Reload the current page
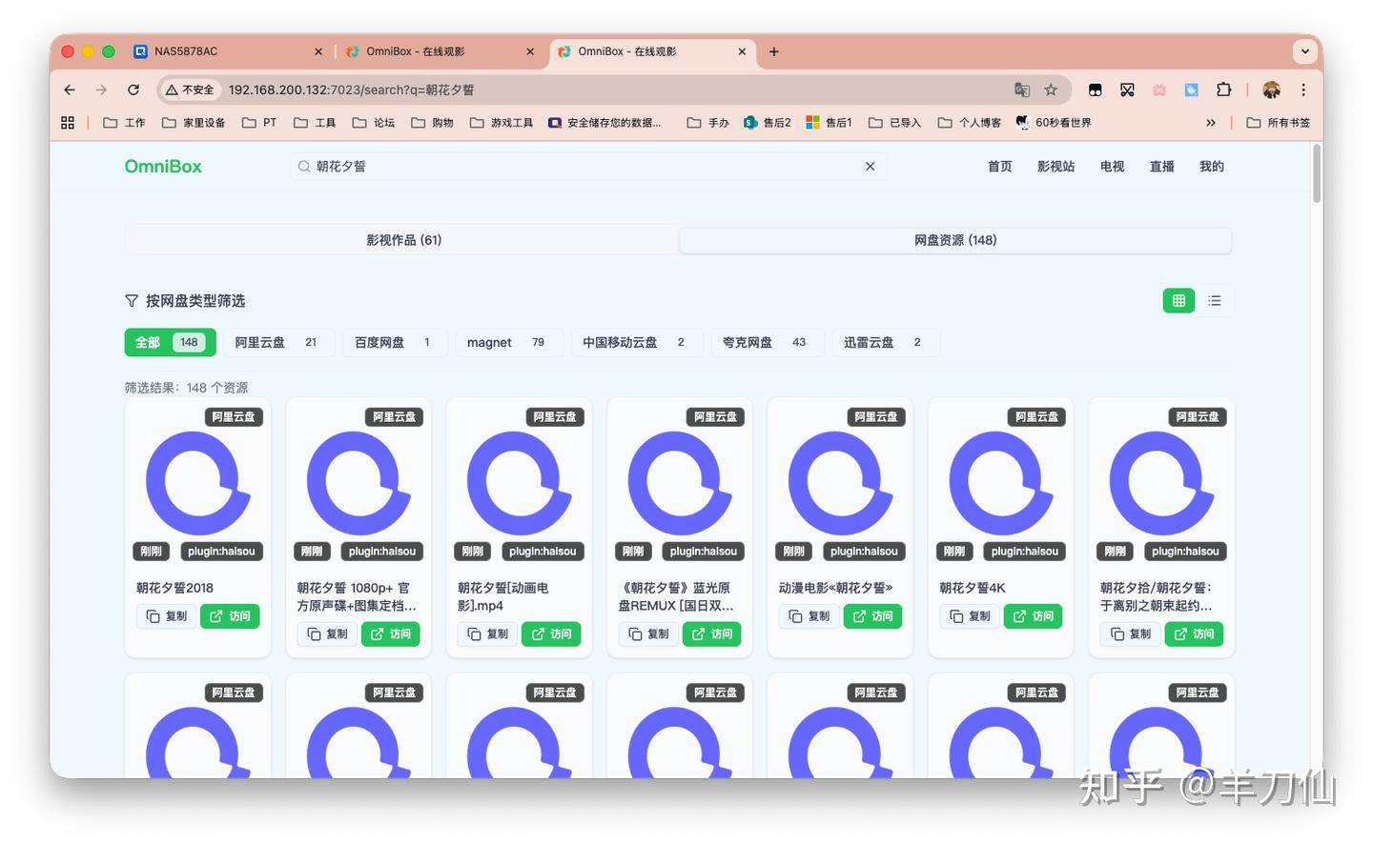 (133, 90)
